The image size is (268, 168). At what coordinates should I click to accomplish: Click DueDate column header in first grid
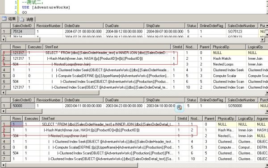(124, 26)
